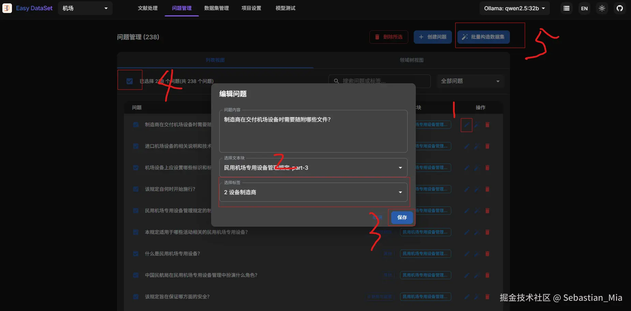Switch to light mode via sun icon
This screenshot has height=311, width=631.
click(602, 8)
